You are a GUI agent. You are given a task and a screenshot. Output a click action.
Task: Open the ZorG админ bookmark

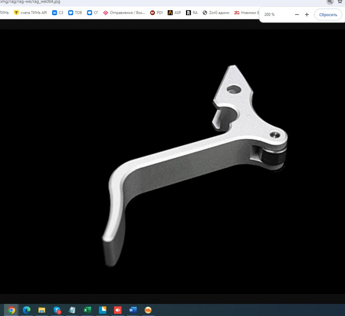pos(216,13)
